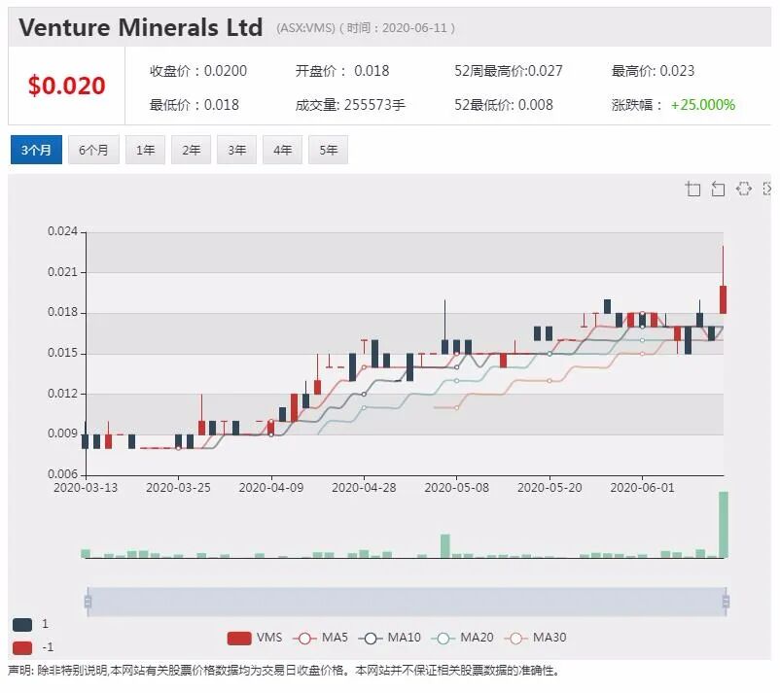Click the 2020-03-13 x-axis date label
Screen dimensions: 780x693
86,488
